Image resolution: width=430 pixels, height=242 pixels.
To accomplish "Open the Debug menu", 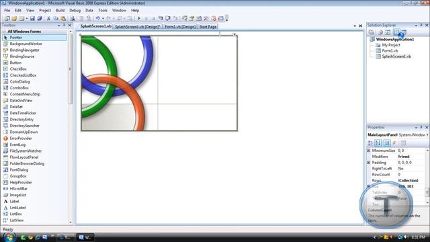I will [75, 10].
